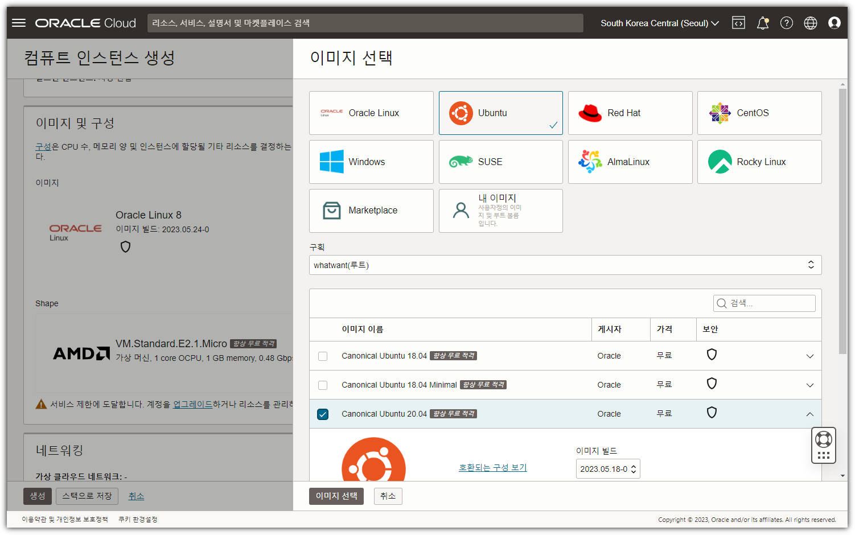
Task: Open the 호환되는 구성 보기 link
Action: 493,467
